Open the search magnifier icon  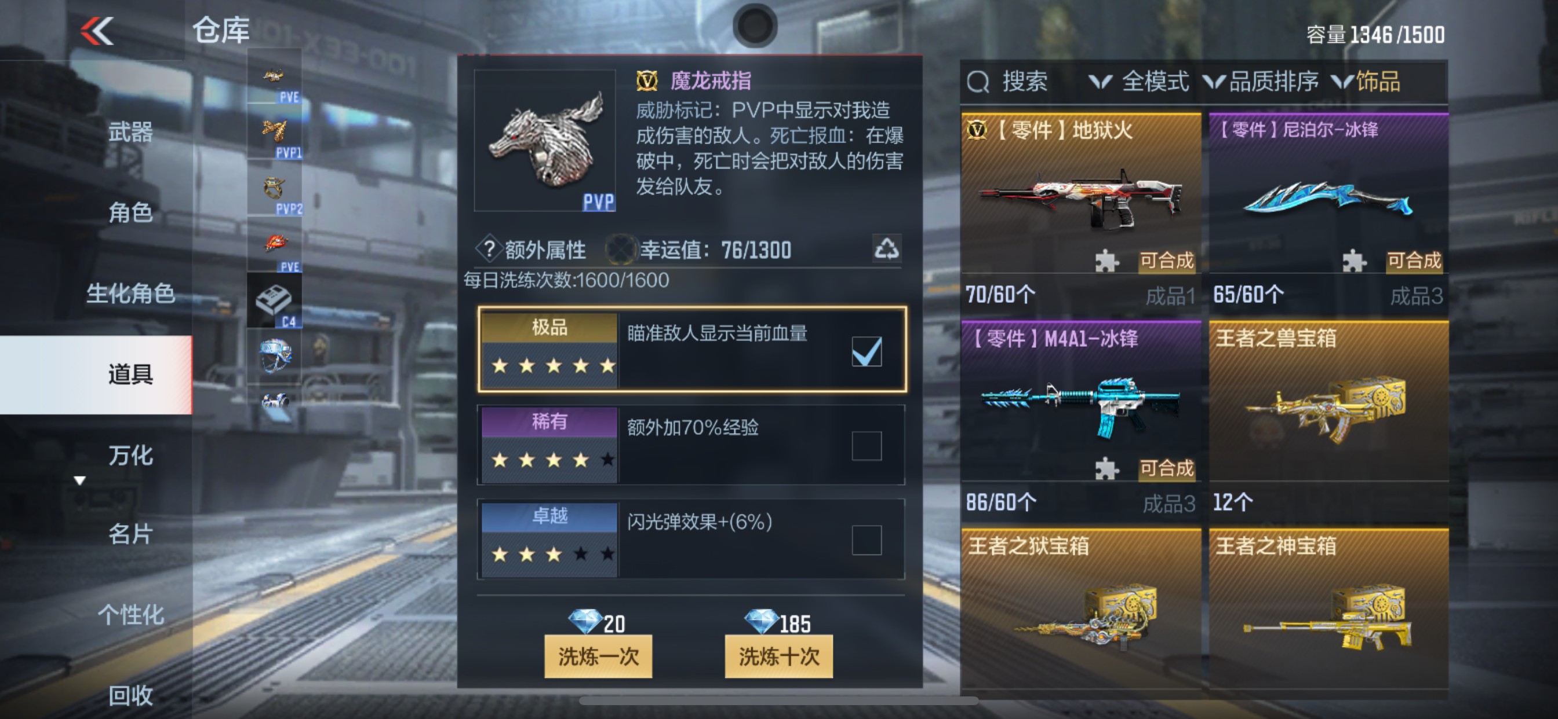point(978,82)
